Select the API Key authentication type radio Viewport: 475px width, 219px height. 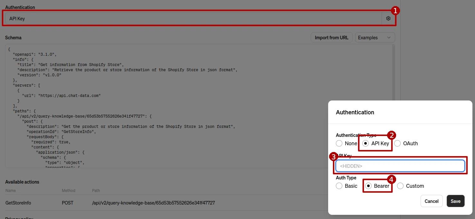[x=366, y=143]
